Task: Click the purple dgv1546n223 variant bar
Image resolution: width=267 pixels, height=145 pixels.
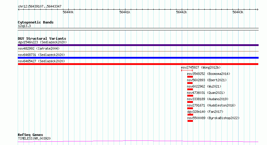Action: point(138,45)
